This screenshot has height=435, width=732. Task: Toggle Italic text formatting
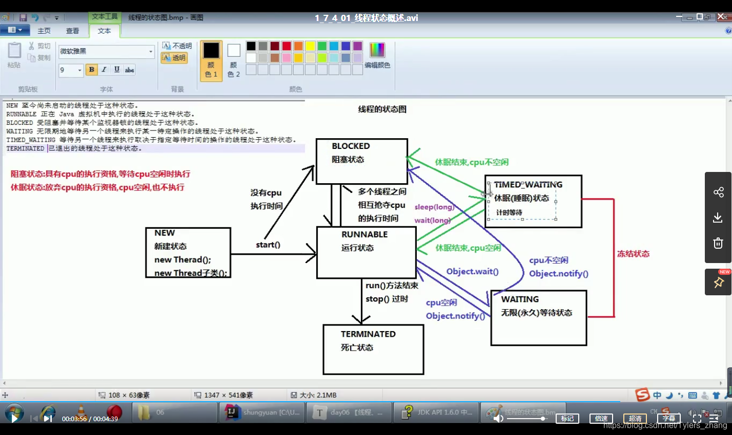click(x=104, y=70)
